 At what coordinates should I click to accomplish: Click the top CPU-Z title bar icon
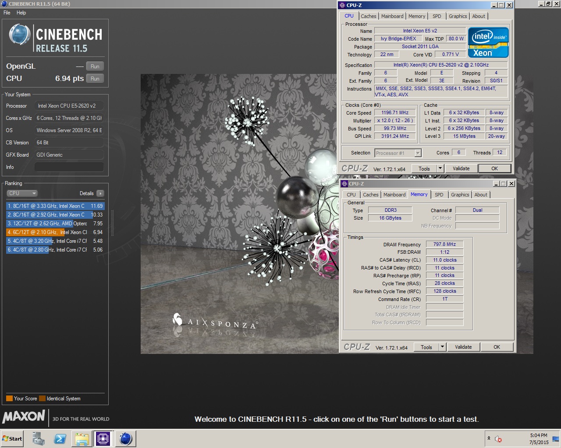(342, 5)
